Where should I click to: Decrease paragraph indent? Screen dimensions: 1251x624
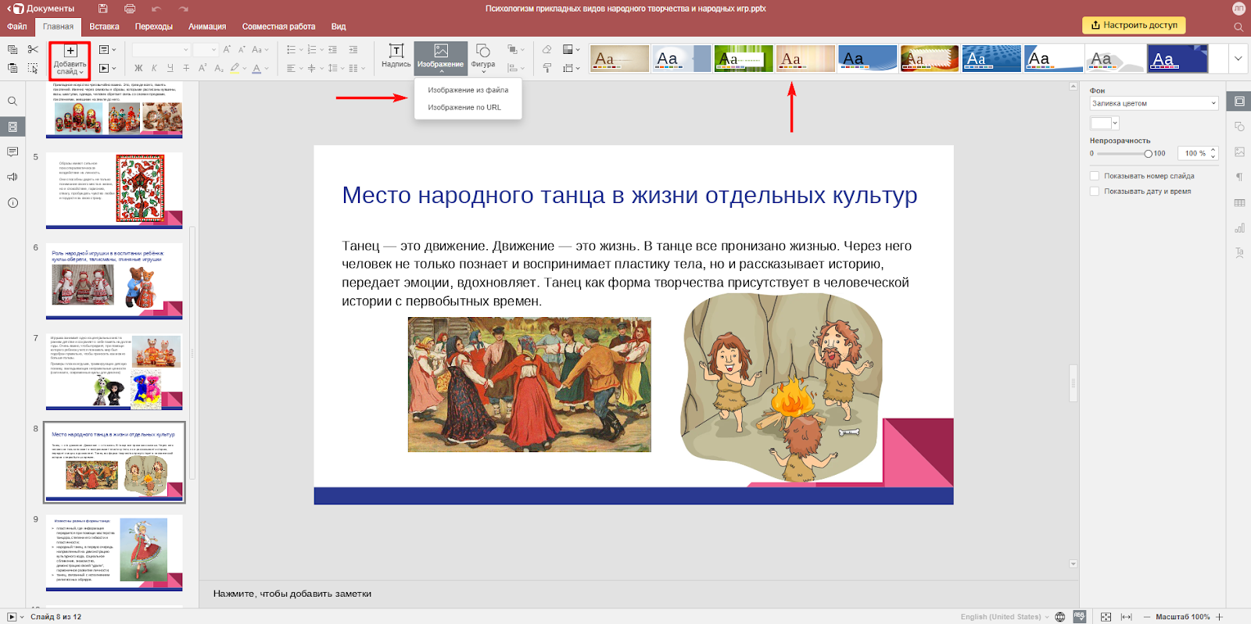333,49
